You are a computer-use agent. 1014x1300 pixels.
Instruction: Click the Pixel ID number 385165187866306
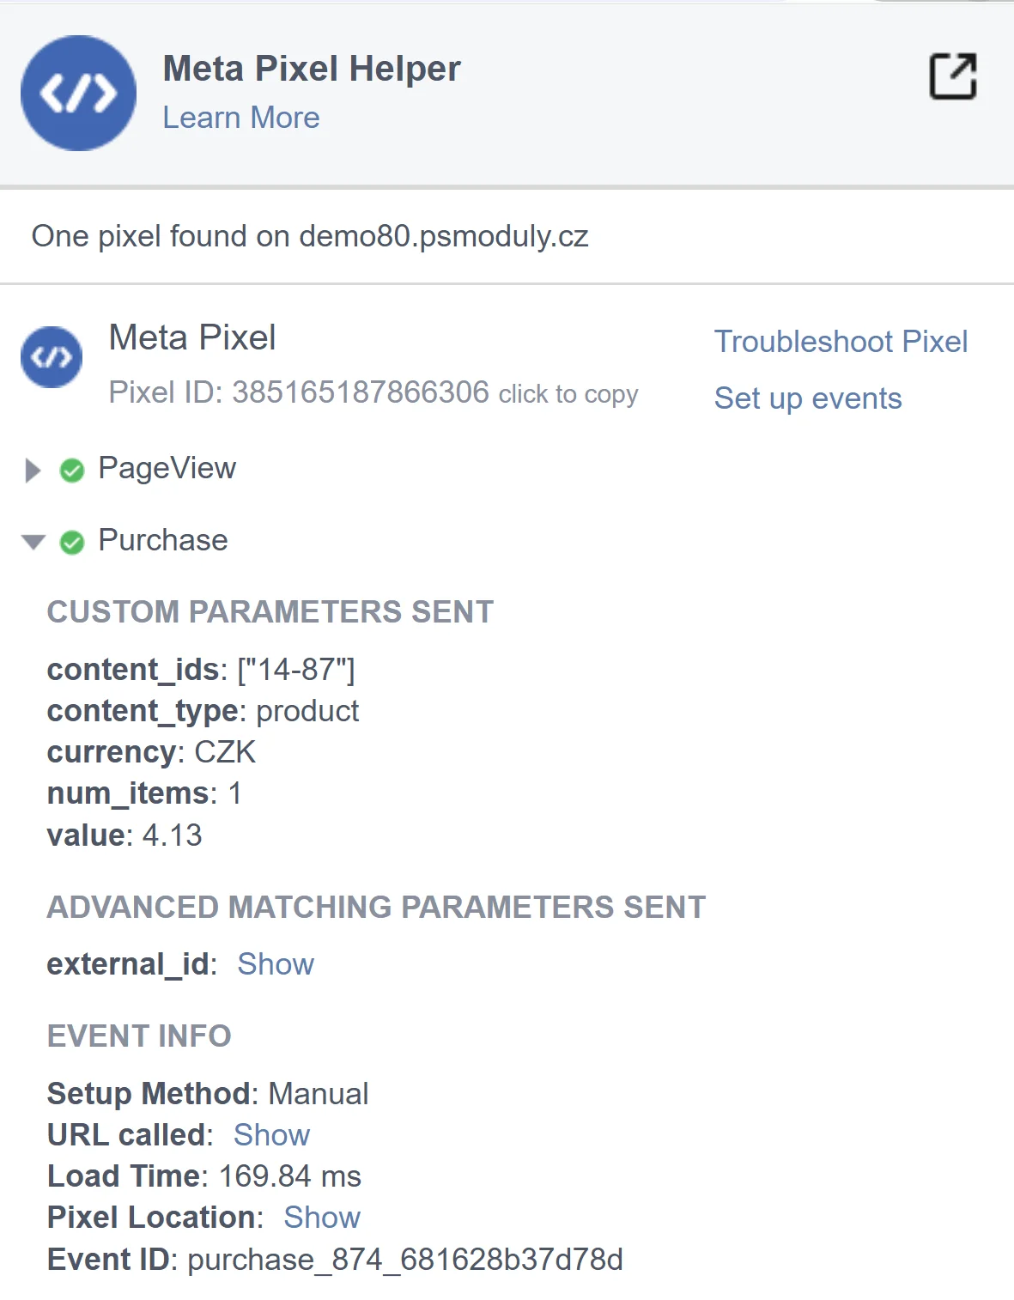click(x=361, y=392)
